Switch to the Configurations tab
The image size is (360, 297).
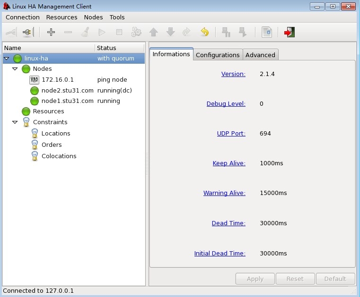[218, 55]
